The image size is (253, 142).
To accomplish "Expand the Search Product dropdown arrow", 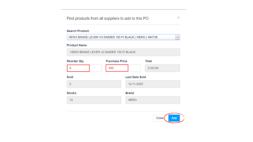I will [178, 37].
